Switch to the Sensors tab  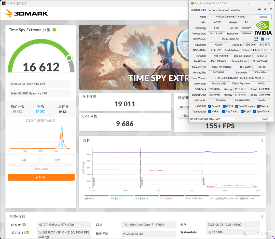212,10
